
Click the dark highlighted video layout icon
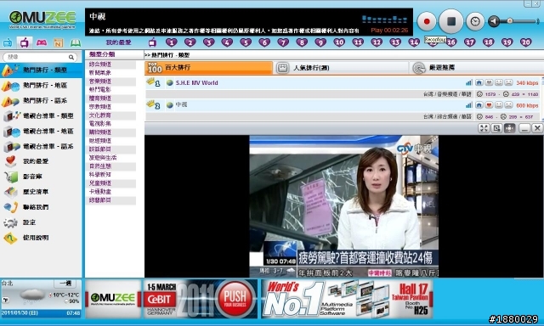tap(509, 128)
